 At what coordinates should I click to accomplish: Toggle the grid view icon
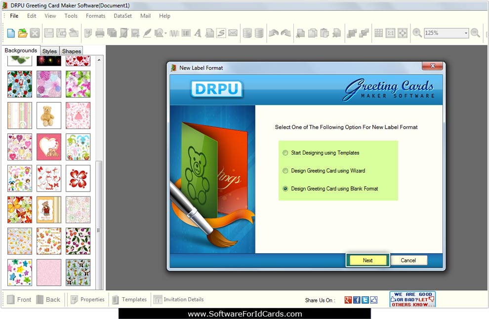pyautogui.click(x=378, y=33)
